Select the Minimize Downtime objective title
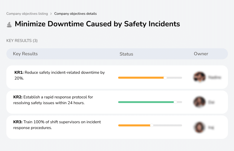The height and width of the screenshot is (151, 234). (97, 24)
